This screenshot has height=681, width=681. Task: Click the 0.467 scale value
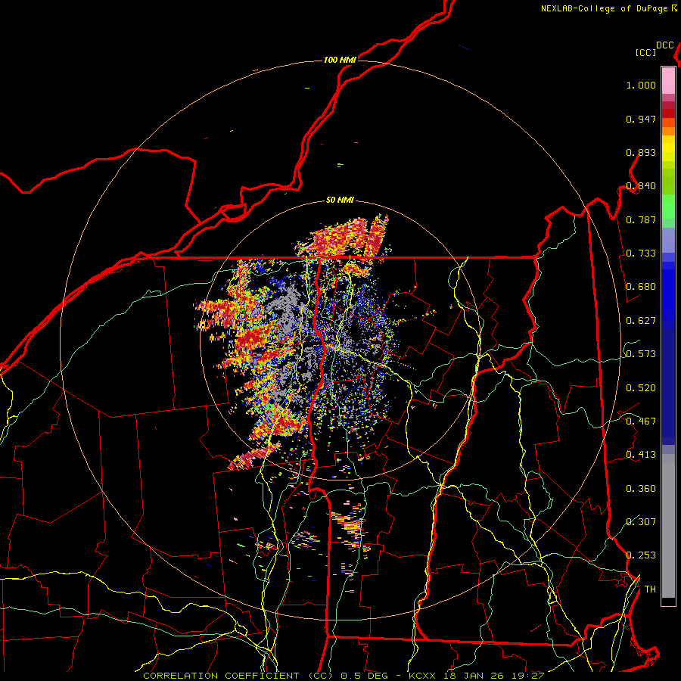(641, 421)
